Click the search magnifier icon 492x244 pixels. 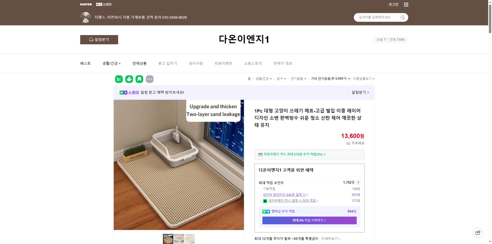(402, 17)
